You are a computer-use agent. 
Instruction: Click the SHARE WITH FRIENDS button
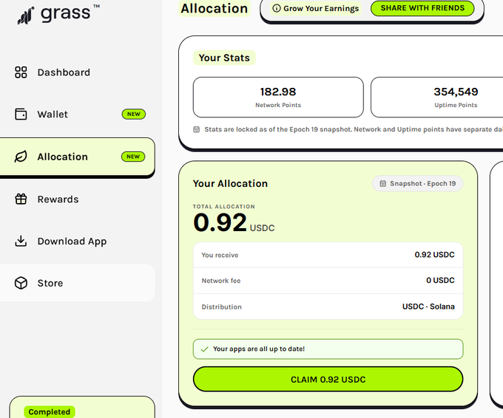click(x=422, y=8)
